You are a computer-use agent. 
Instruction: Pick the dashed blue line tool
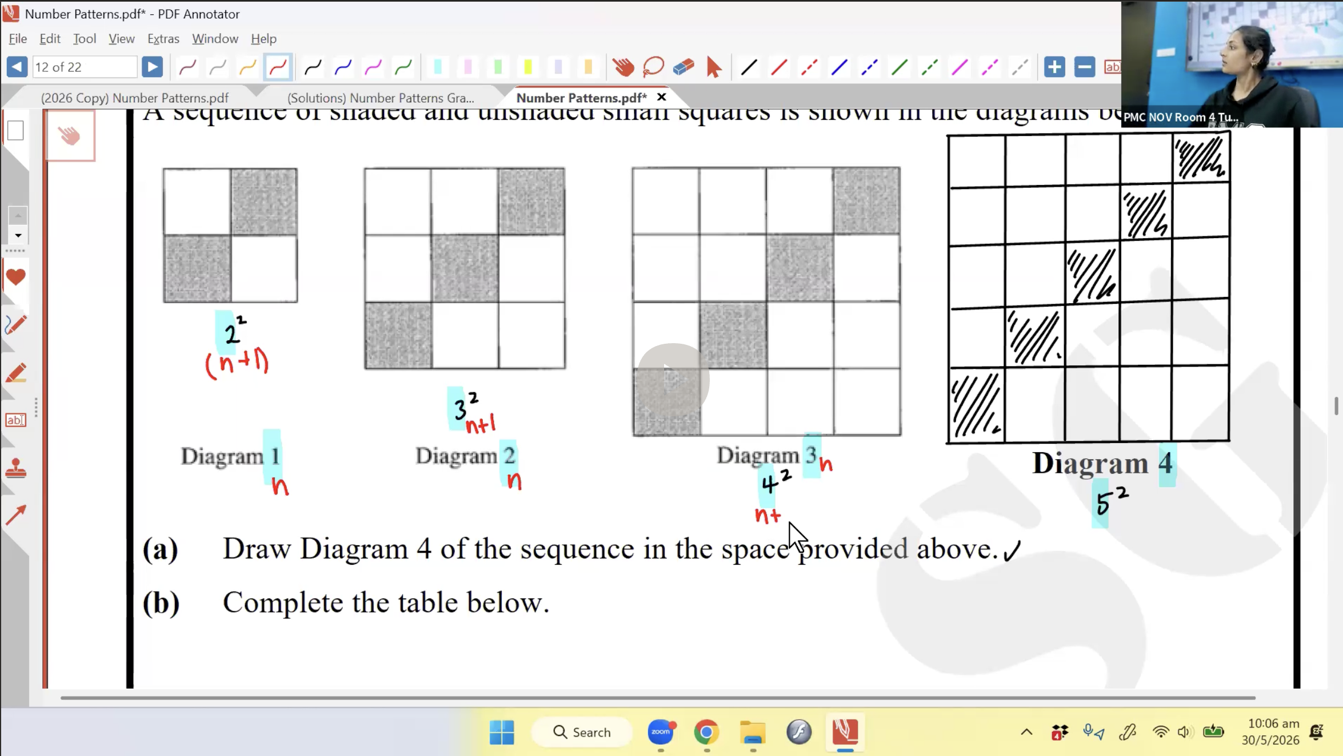(x=869, y=67)
